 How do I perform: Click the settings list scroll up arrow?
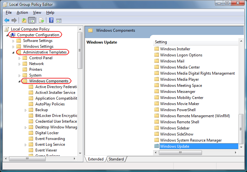pos(241,41)
